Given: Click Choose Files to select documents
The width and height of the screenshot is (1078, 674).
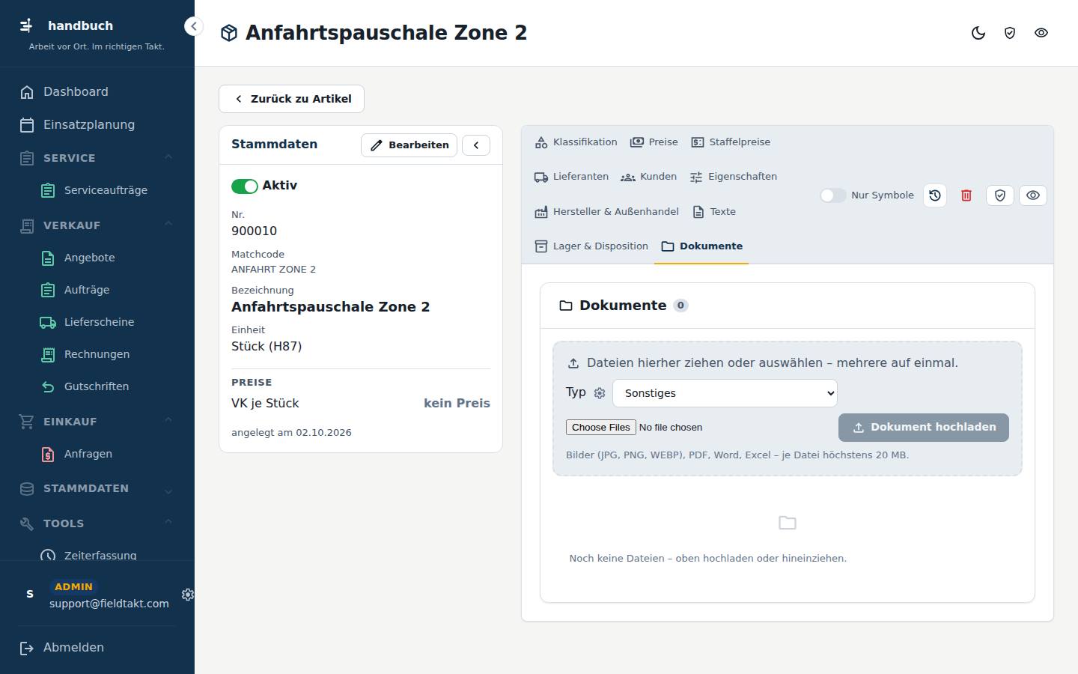Looking at the screenshot, I should 601,428.
